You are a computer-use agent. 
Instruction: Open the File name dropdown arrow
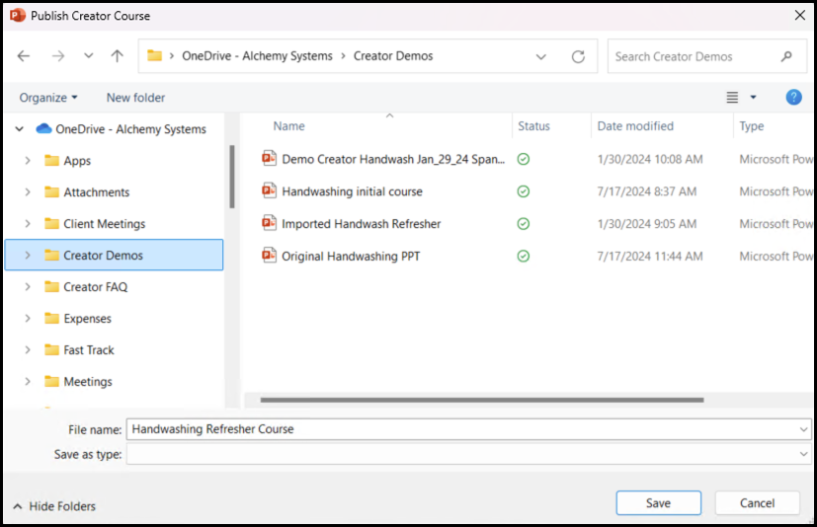click(803, 429)
